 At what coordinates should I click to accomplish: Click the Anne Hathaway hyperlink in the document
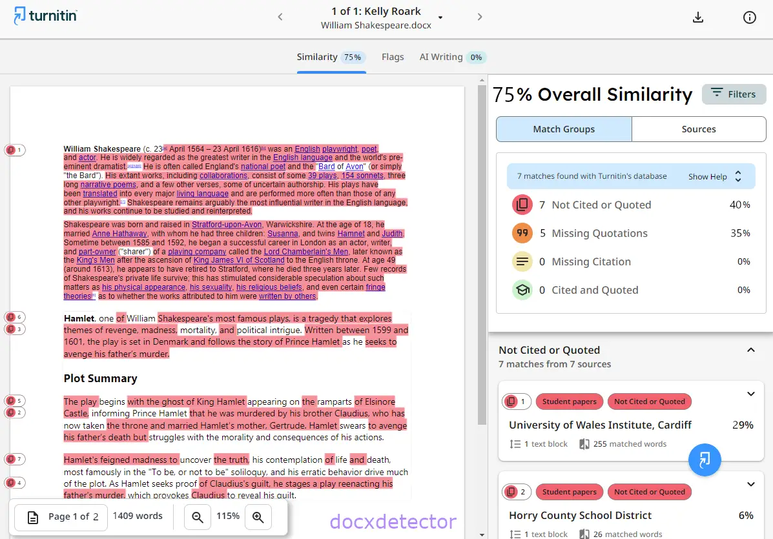click(x=119, y=233)
